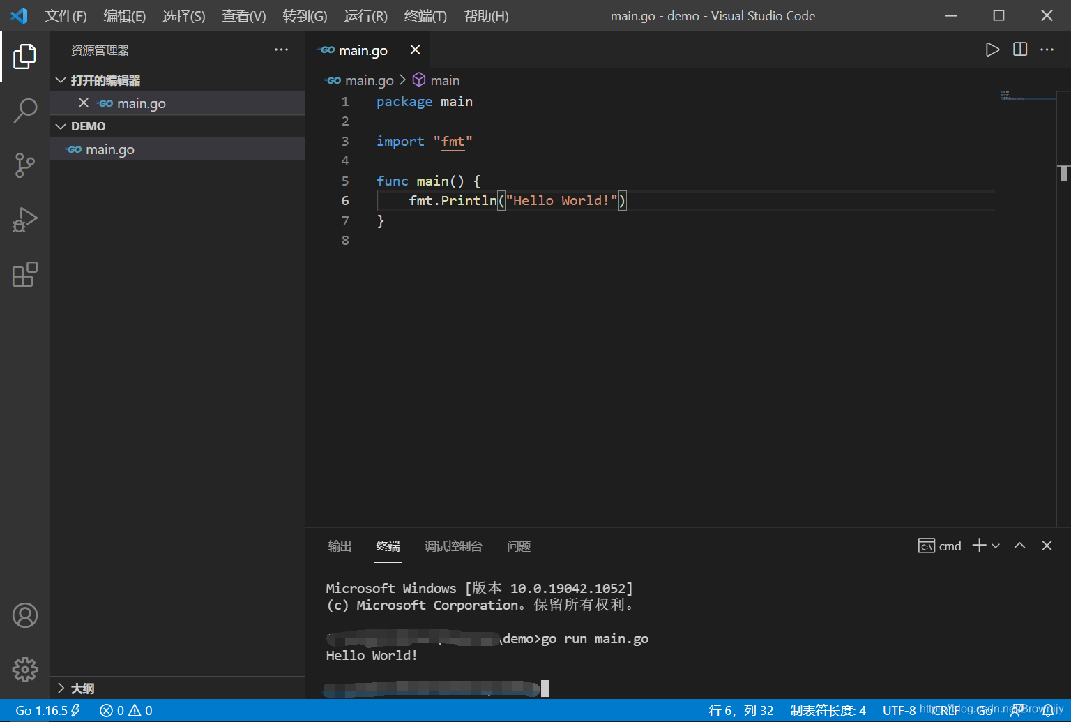Open main.go in DEMO folder tree
1071x722 pixels.
[178, 149]
